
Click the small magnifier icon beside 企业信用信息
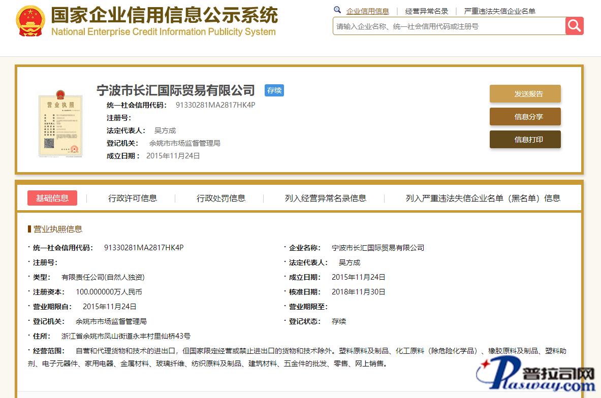(x=337, y=10)
